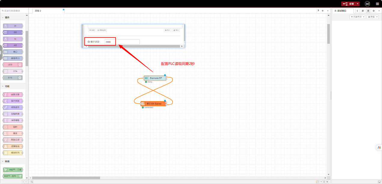Open the 已选节点 filter dropdown
The width and height of the screenshot is (382, 184).
coord(357,17)
